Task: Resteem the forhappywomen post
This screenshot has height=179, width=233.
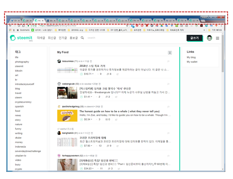Action: [x=119, y=168]
